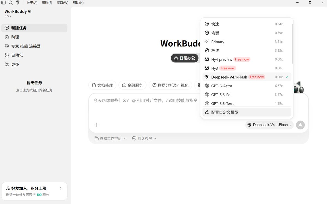Click the chevron arrow on the invite card

pos(61,188)
